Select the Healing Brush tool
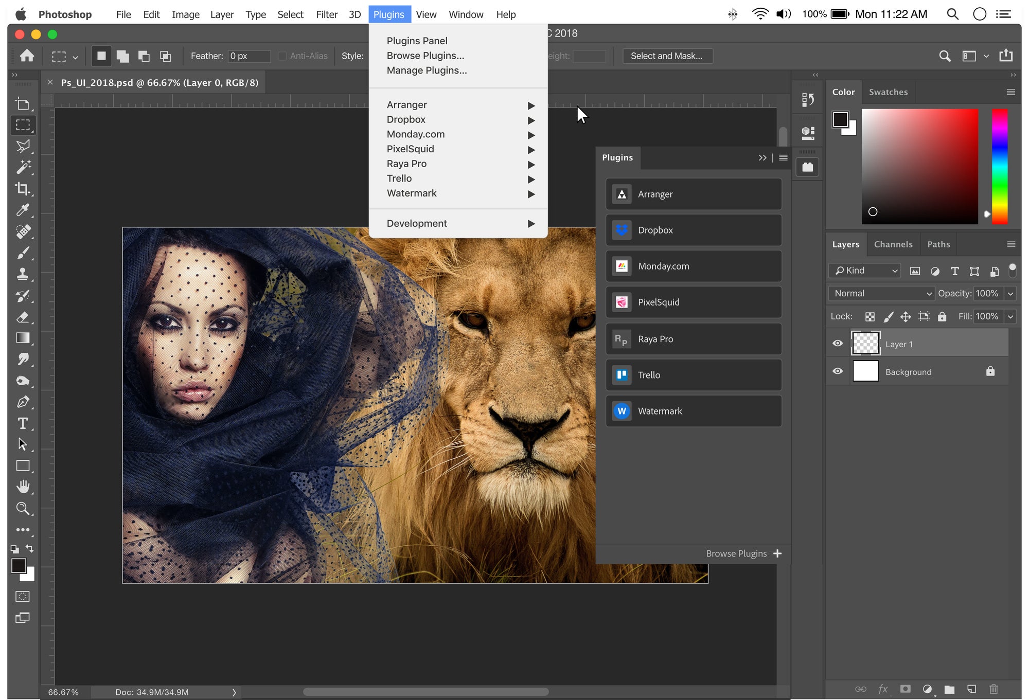 click(21, 231)
